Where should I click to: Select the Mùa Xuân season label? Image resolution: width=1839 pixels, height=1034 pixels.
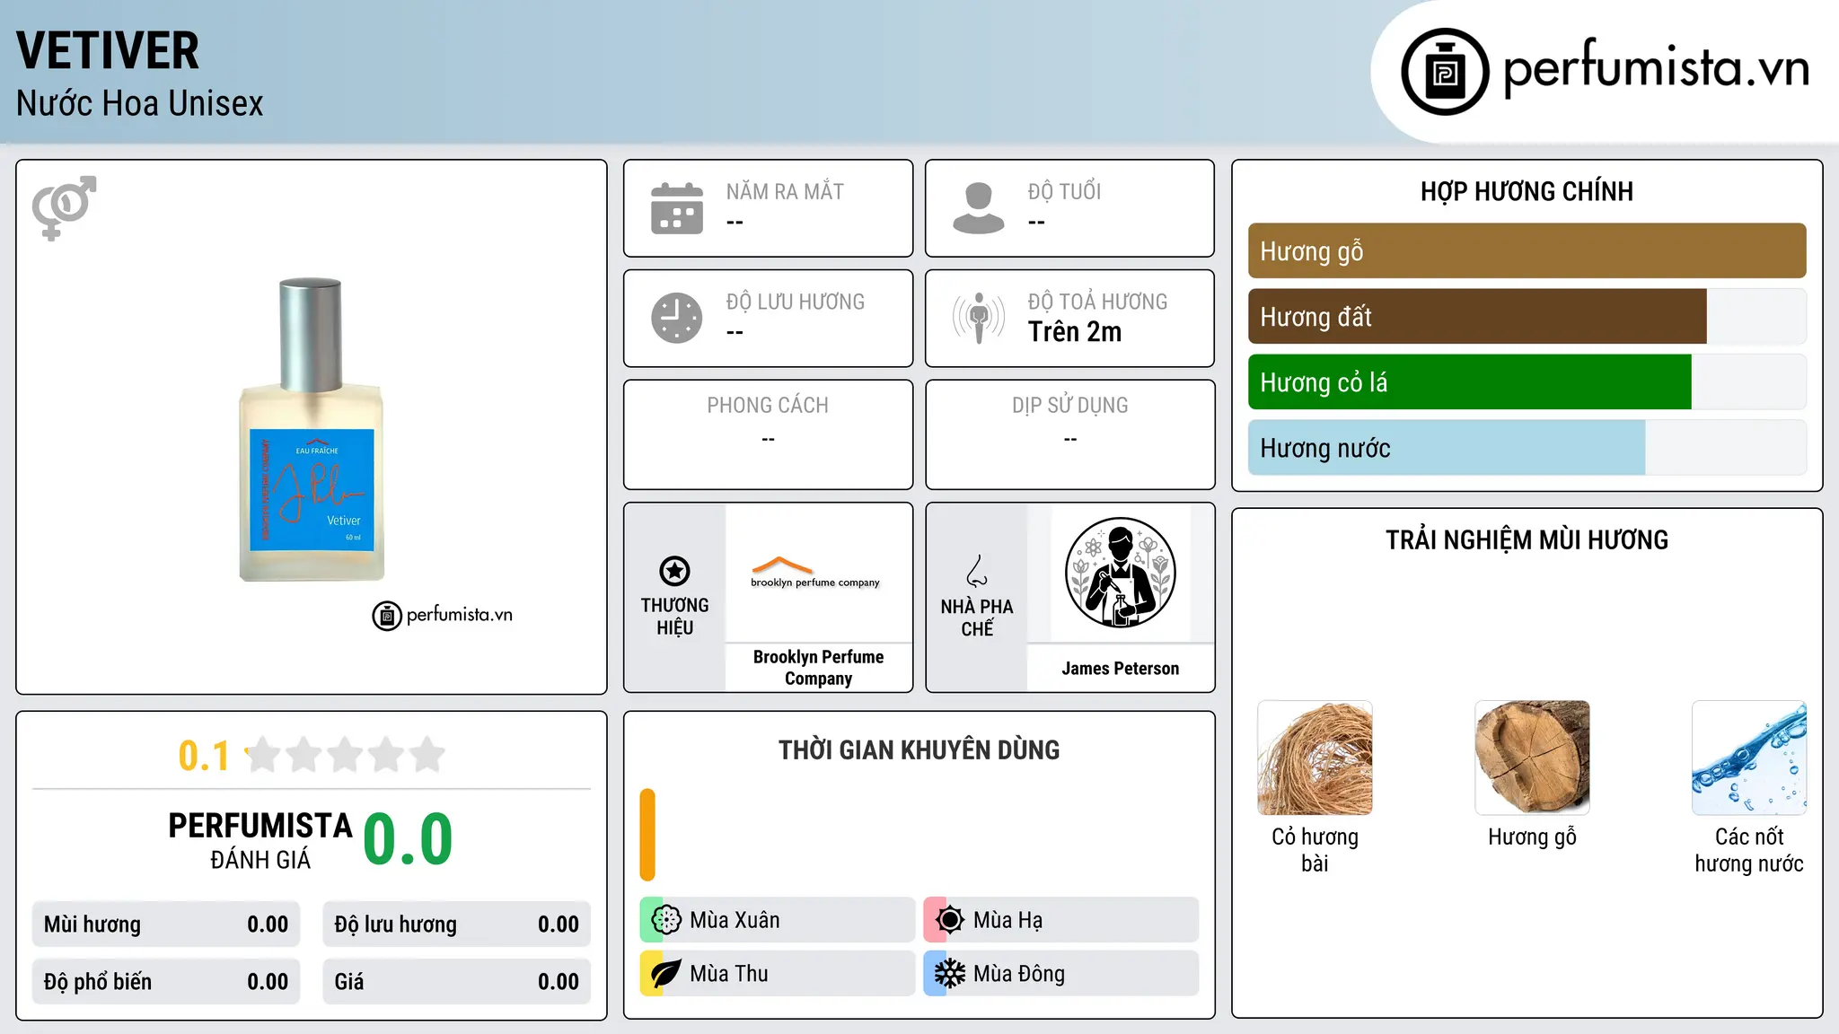(x=735, y=920)
